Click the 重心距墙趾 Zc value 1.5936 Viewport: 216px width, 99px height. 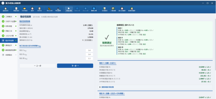(x=90, y=37)
